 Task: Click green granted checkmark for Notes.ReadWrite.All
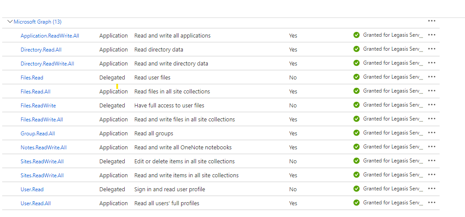pos(357,147)
